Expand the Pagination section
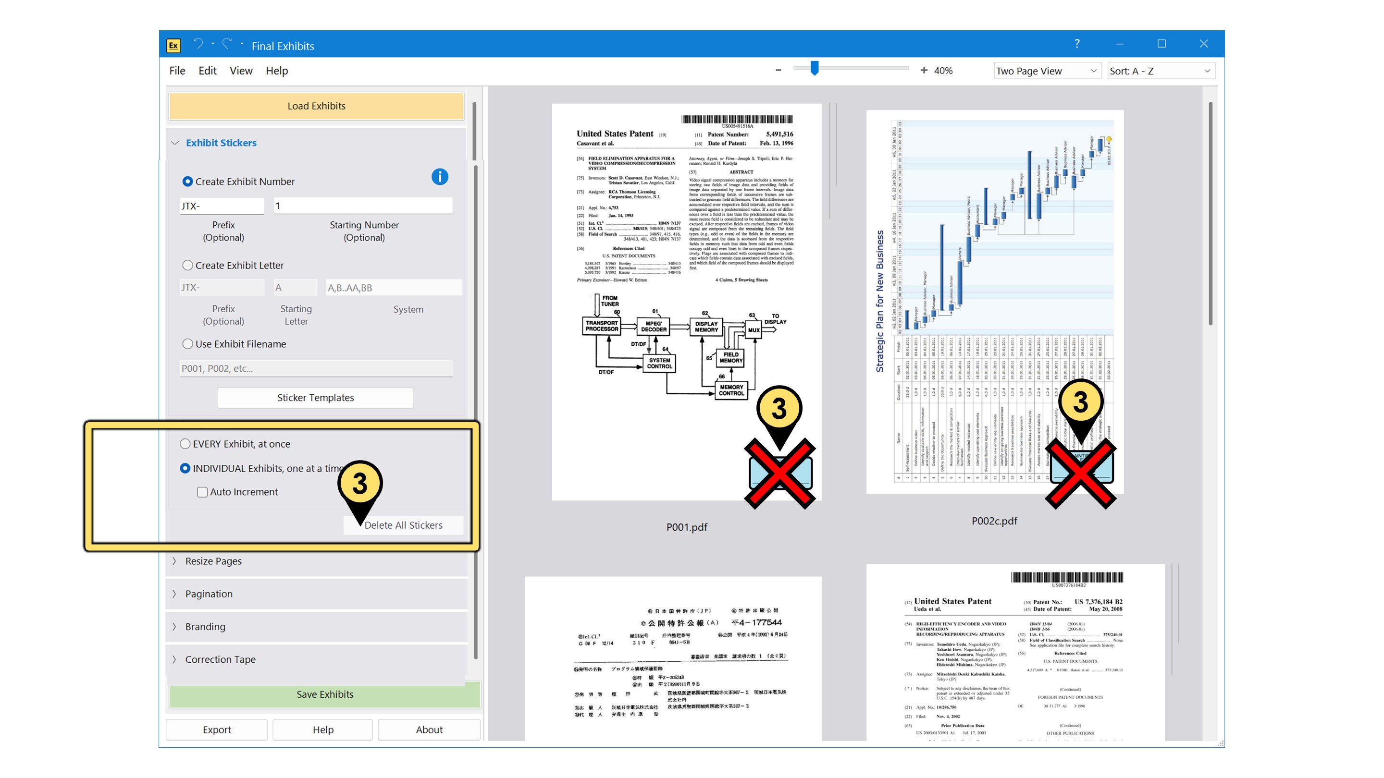 [209, 594]
